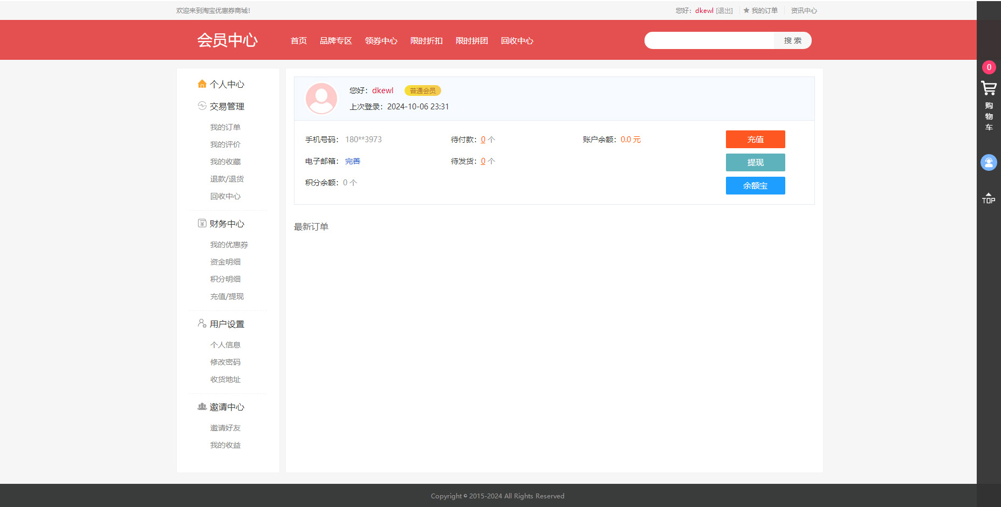
Task: Click 完善 to complete email info
Action: 352,161
